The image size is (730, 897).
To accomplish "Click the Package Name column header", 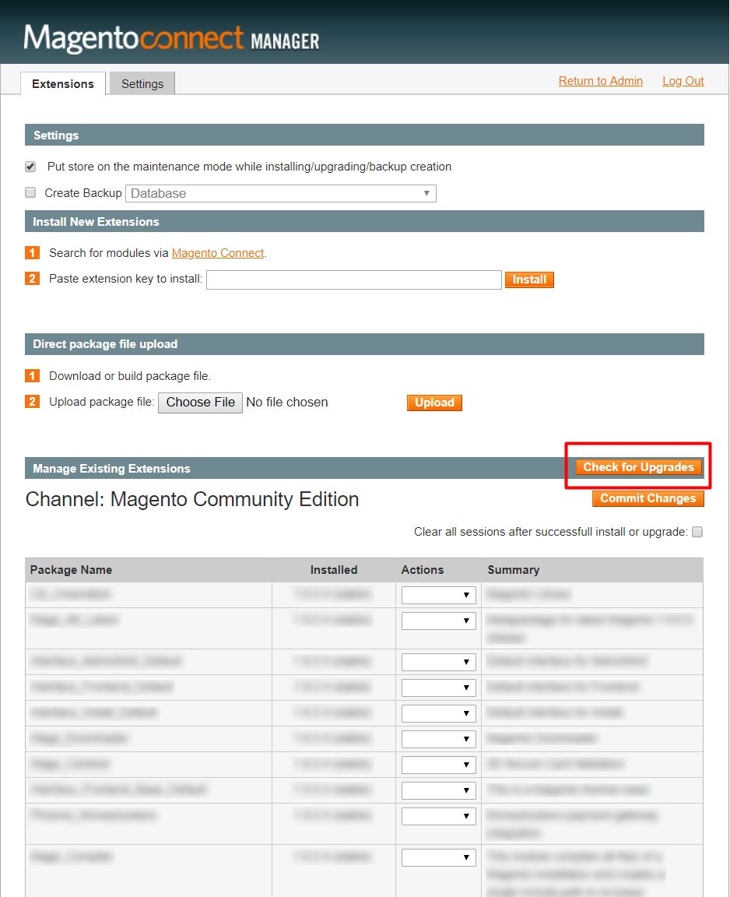I will 71,570.
